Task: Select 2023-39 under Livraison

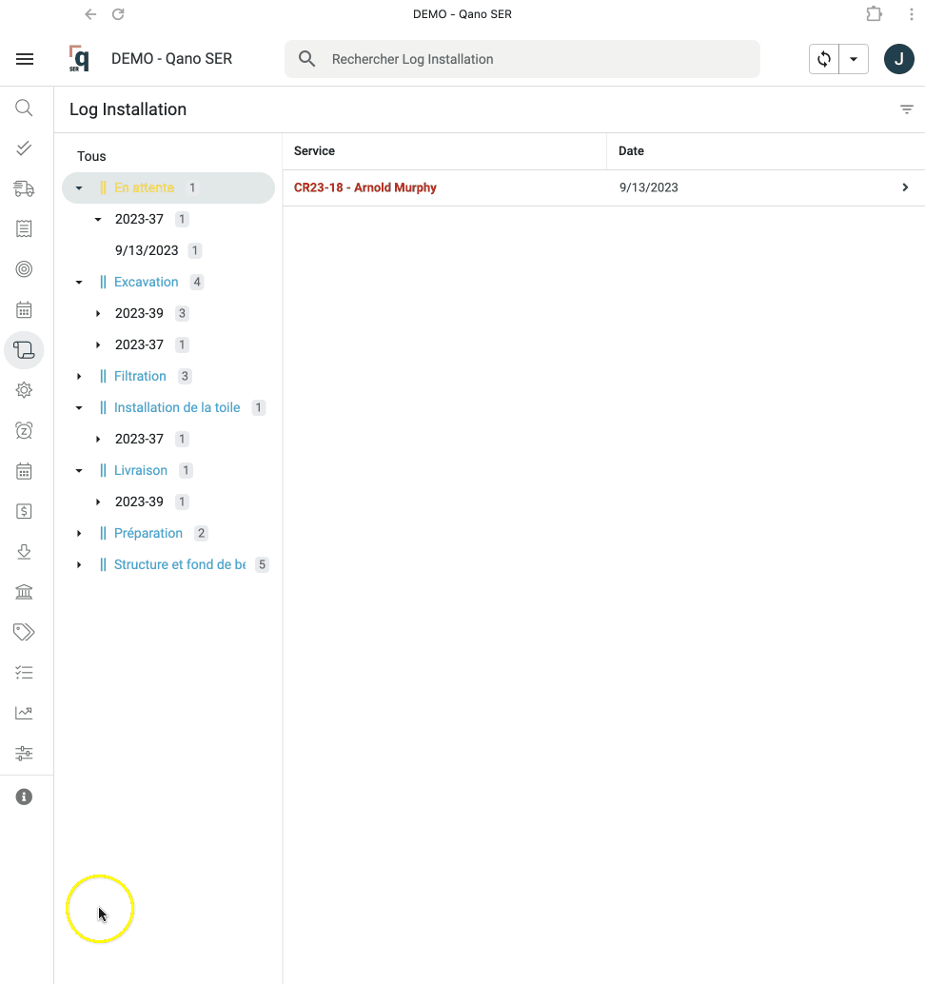Action: (x=139, y=502)
